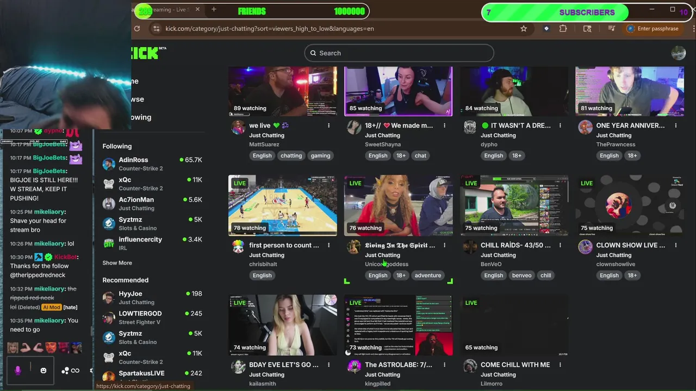Open SpartakusLIVE in Recommended list

pos(152,376)
